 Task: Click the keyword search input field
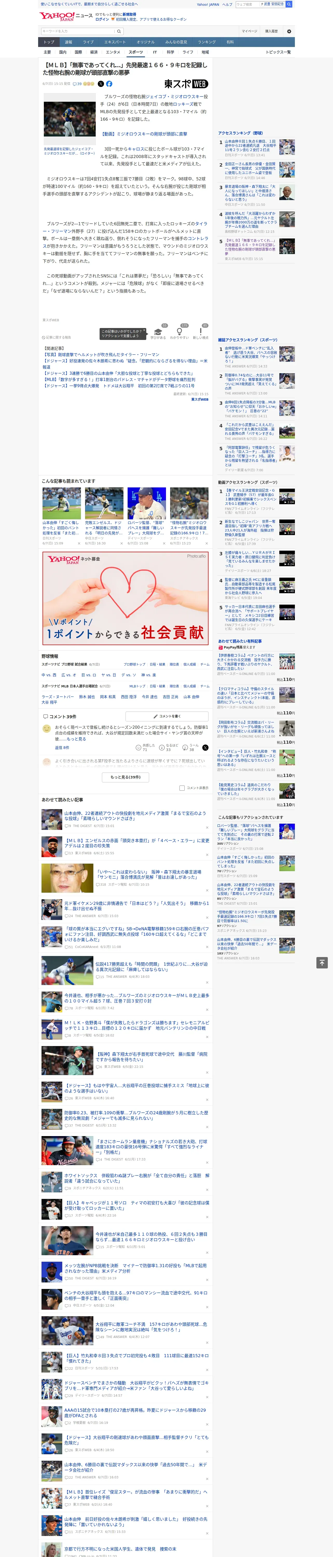[x=79, y=31]
